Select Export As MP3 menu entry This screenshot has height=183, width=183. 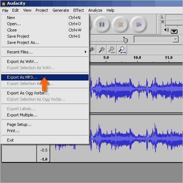pyautogui.click(x=45, y=77)
